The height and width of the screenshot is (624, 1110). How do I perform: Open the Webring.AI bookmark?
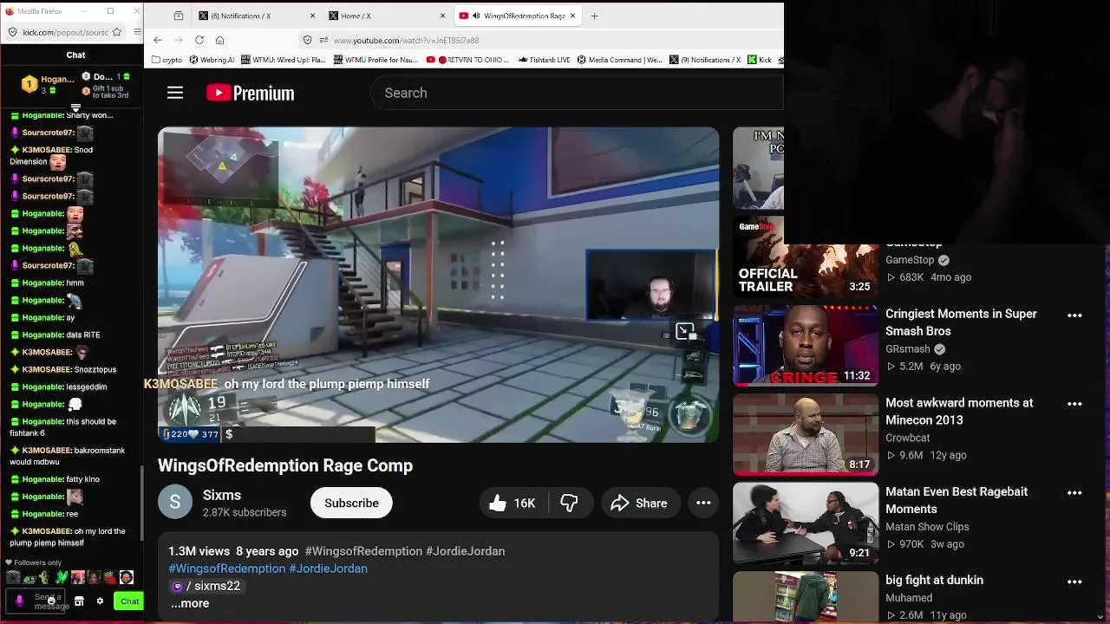[x=211, y=60]
